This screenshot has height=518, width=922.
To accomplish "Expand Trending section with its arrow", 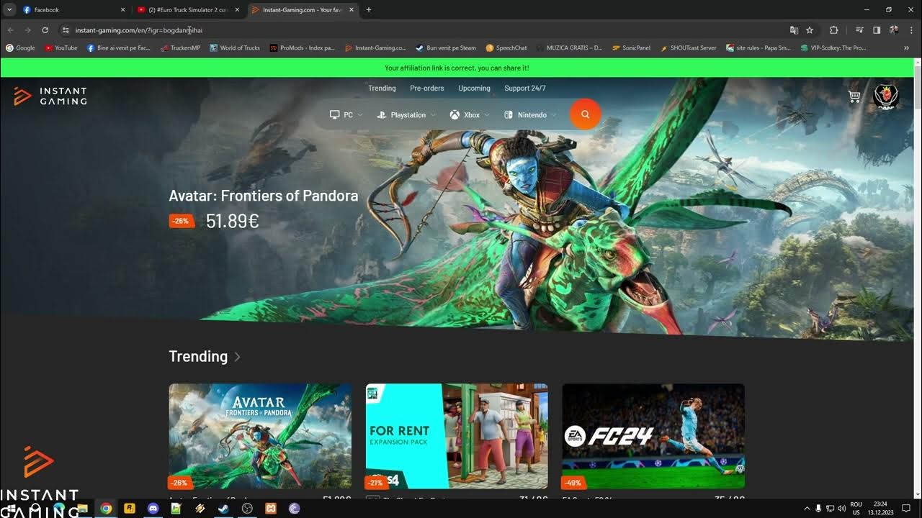I will (238, 357).
